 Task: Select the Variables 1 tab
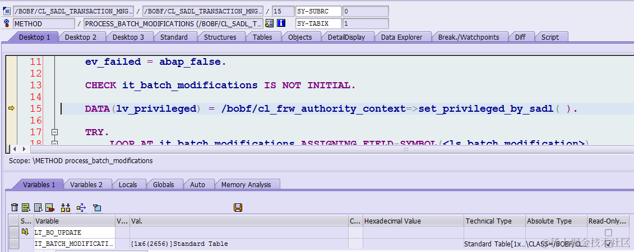39,184
